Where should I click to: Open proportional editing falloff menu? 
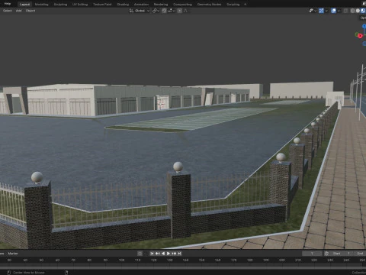(x=185, y=11)
